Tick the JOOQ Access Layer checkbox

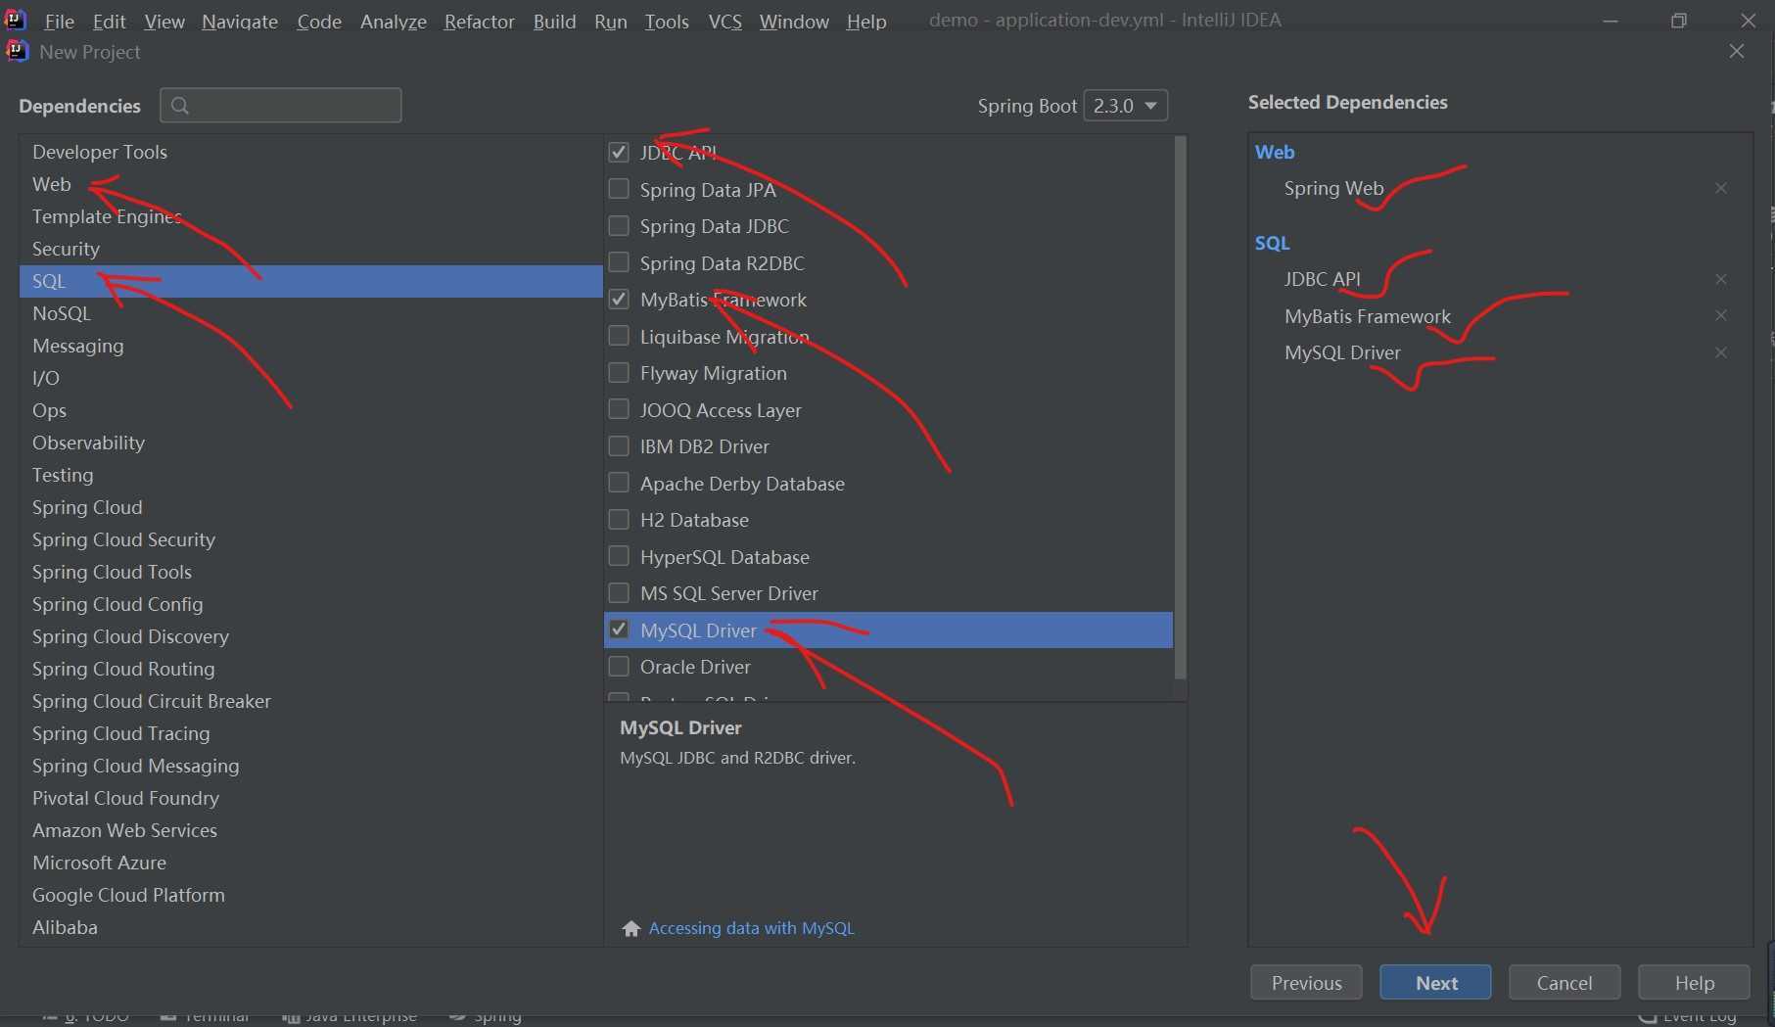click(x=619, y=409)
